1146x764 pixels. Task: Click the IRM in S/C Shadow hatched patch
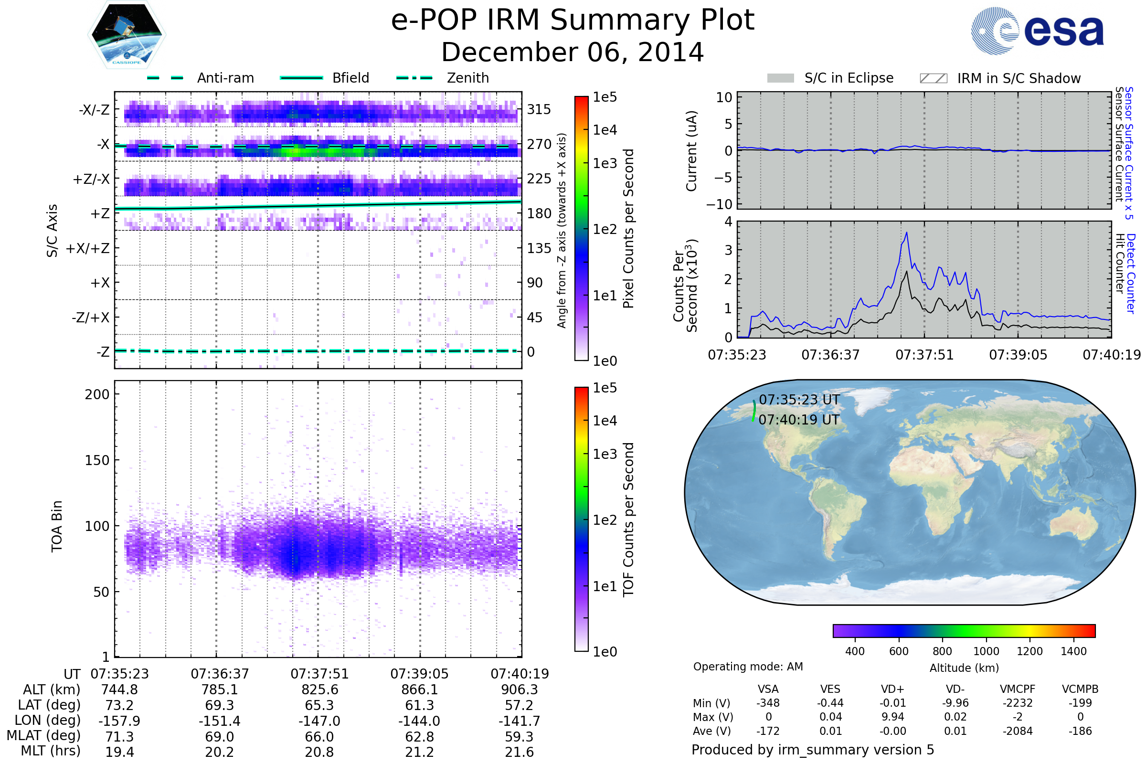(933, 78)
